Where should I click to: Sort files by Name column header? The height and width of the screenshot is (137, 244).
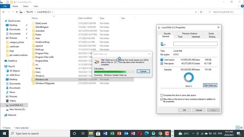(x=35, y=18)
